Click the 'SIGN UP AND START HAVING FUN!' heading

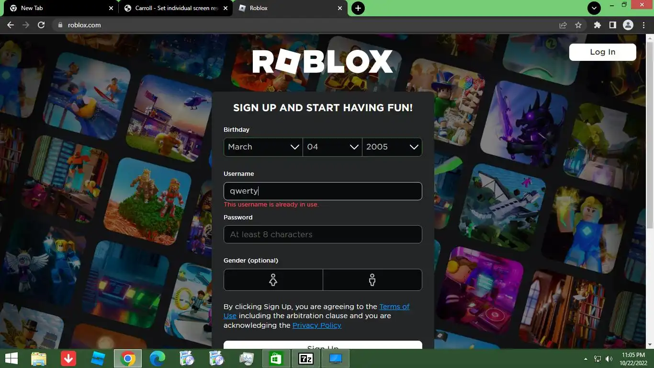click(x=323, y=108)
